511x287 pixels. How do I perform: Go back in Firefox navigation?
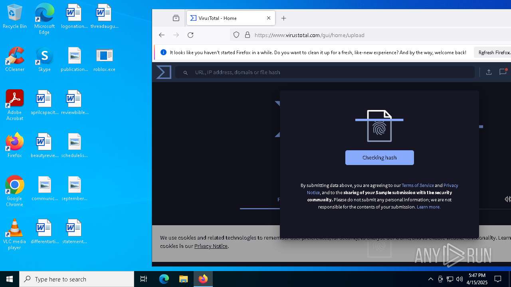pyautogui.click(x=162, y=35)
